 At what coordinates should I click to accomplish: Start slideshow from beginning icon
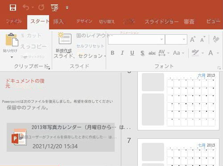[x=54, y=8]
